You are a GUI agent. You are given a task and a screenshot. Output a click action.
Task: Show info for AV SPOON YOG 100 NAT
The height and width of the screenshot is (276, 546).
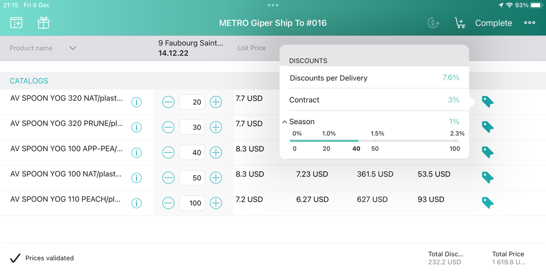tap(136, 178)
